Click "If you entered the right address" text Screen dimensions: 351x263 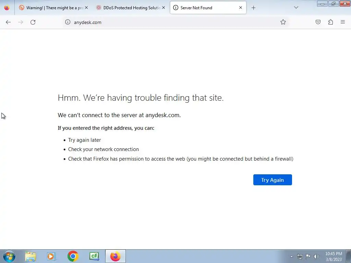point(106,128)
